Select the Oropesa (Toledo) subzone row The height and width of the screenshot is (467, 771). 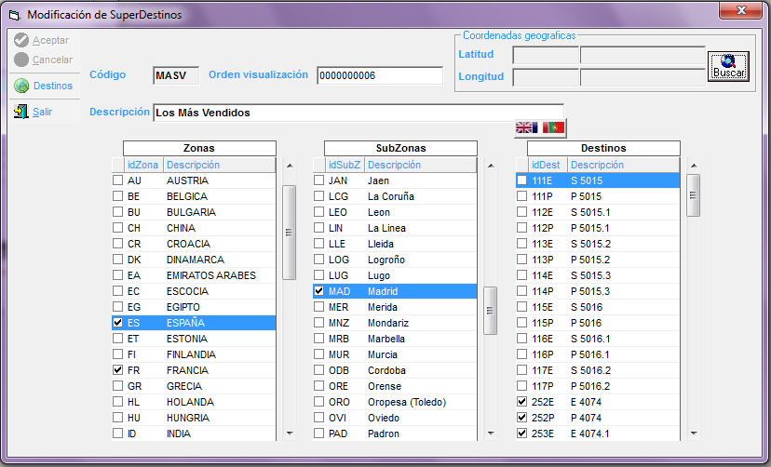(395, 402)
